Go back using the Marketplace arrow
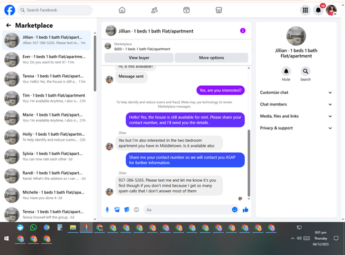This screenshot has width=345, height=255. [9, 25]
